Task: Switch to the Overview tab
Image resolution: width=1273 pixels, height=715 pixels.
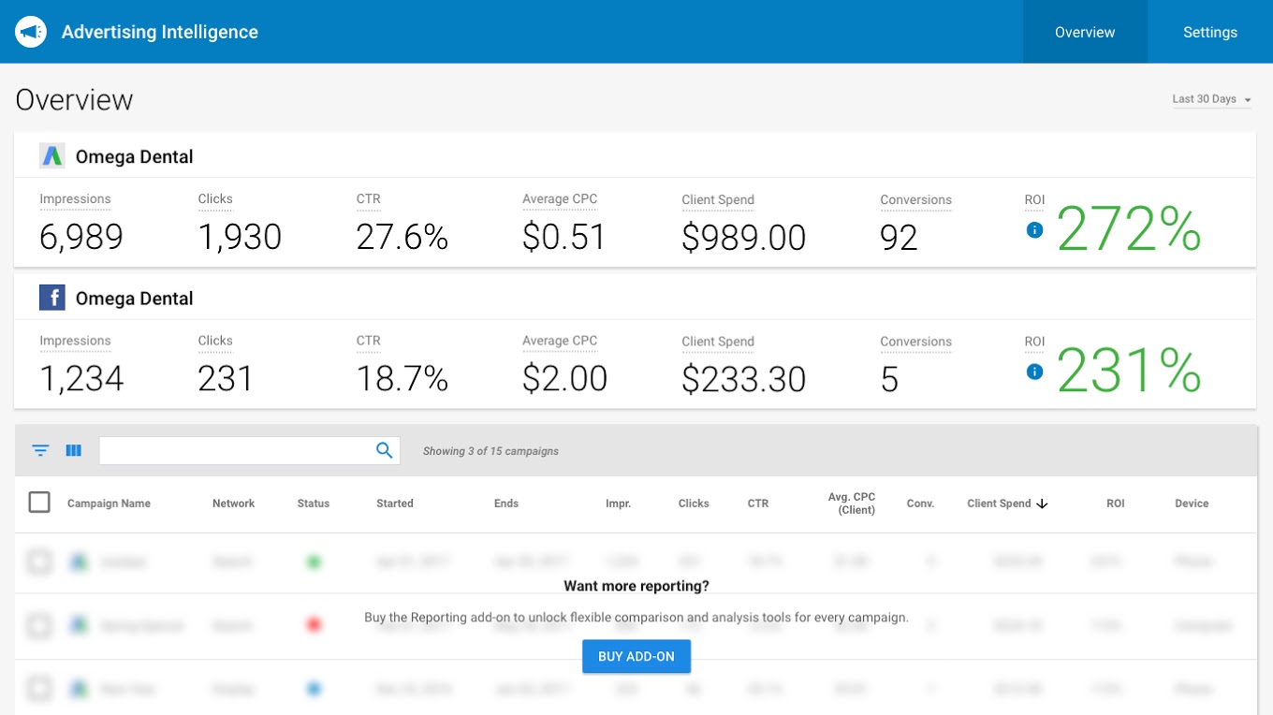Action: (1085, 32)
